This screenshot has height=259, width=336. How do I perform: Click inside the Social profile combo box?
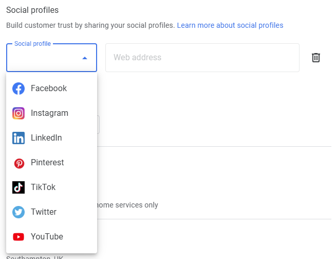tap(44, 58)
